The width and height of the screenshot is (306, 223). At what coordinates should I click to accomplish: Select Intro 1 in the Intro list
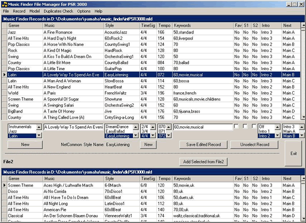point(267,131)
